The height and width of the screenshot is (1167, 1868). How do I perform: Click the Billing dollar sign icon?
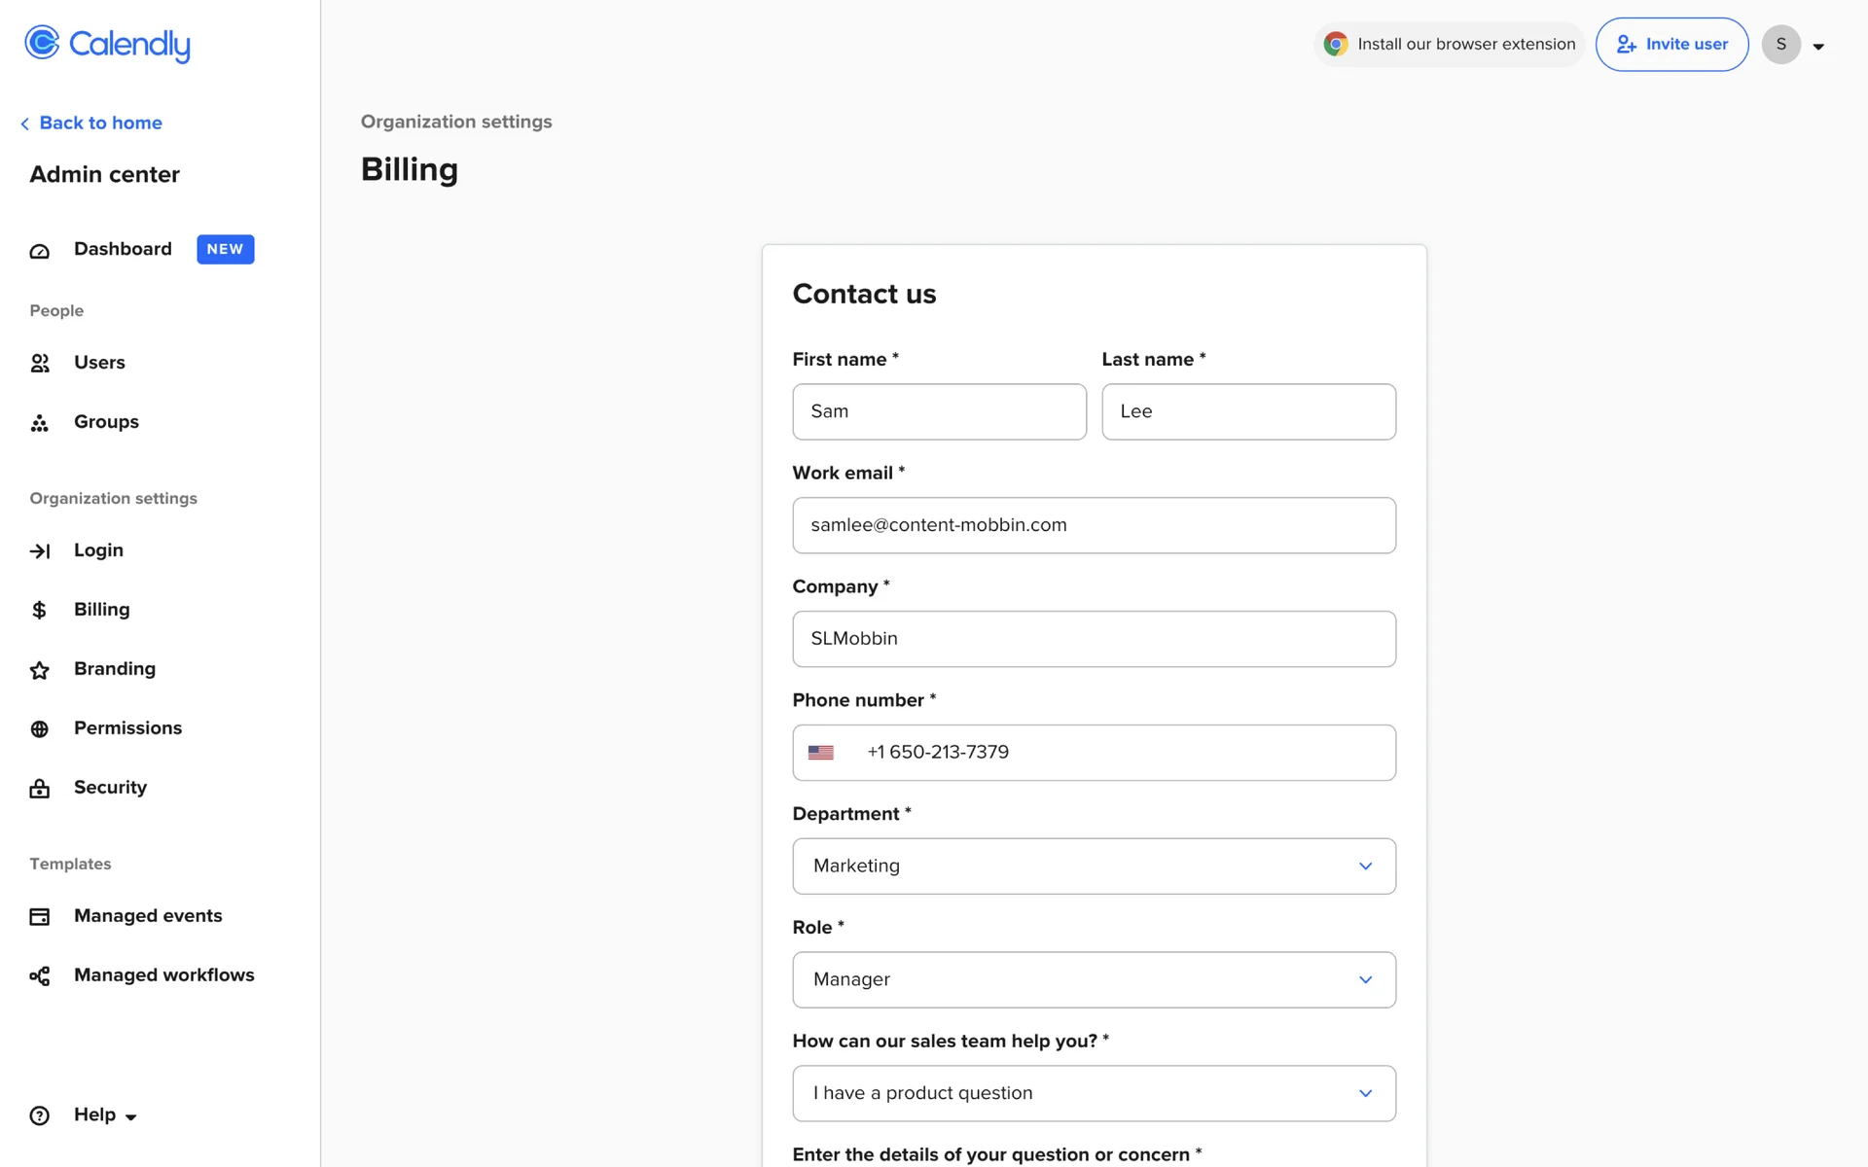coord(39,610)
